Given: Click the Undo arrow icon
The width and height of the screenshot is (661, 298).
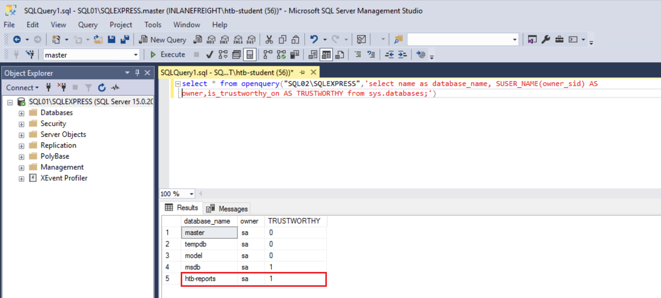Looking at the screenshot, I should 314,40.
